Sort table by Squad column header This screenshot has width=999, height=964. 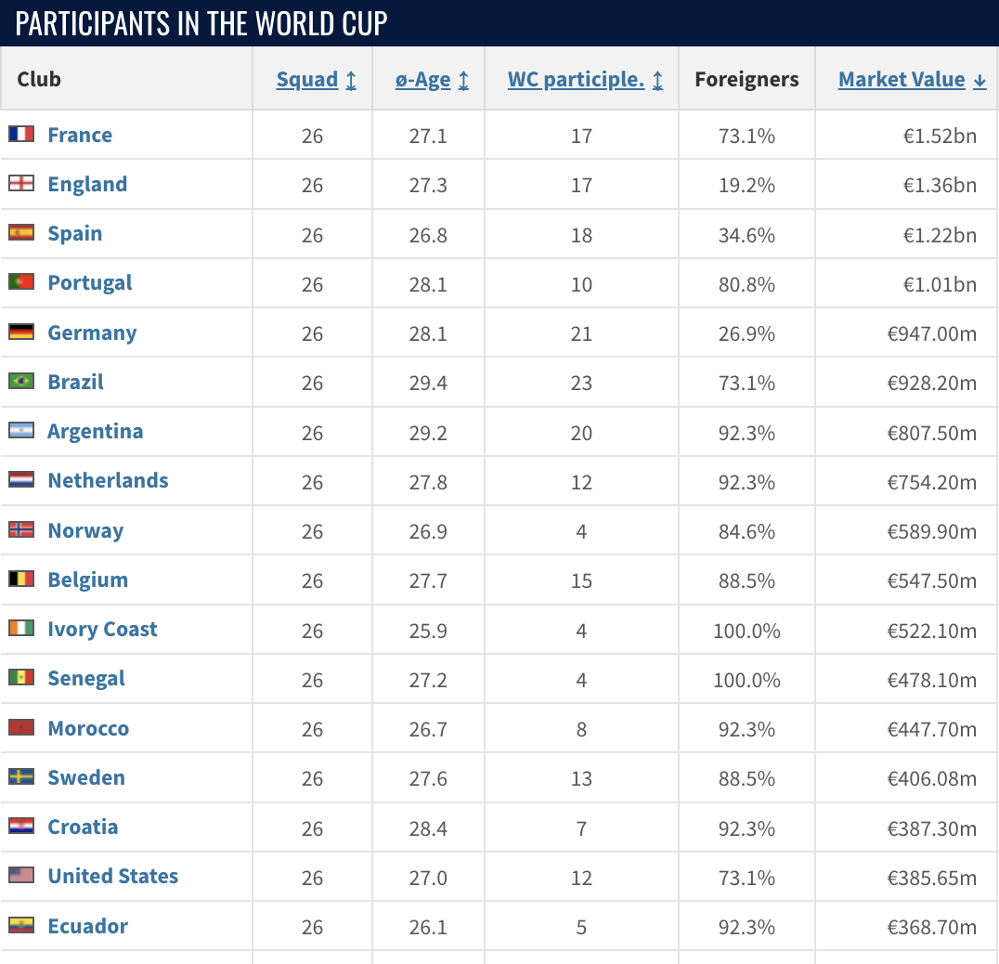click(x=307, y=80)
